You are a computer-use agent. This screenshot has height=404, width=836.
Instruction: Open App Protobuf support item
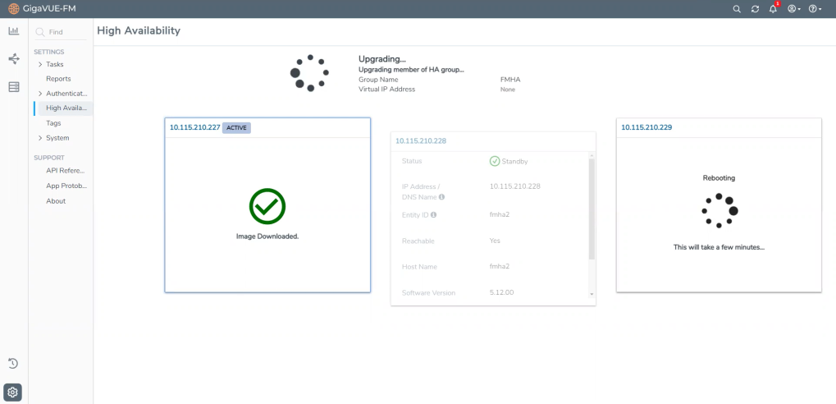pyautogui.click(x=66, y=186)
